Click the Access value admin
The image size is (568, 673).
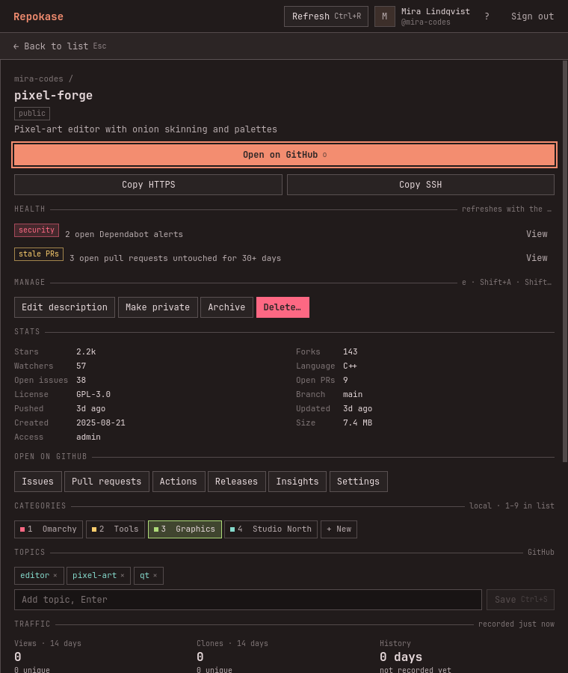coord(88,437)
